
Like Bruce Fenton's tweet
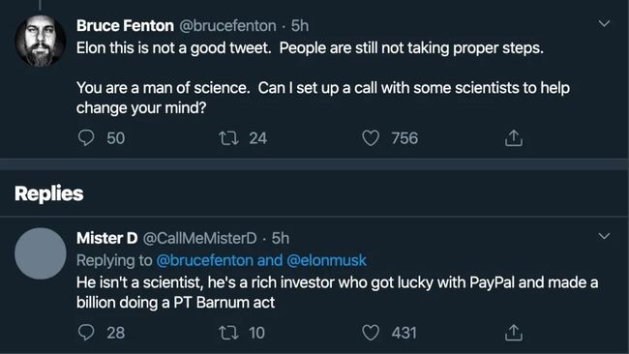(x=371, y=138)
